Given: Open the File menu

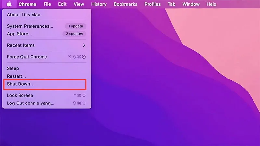Looking at the screenshot, I should pos(47,4).
